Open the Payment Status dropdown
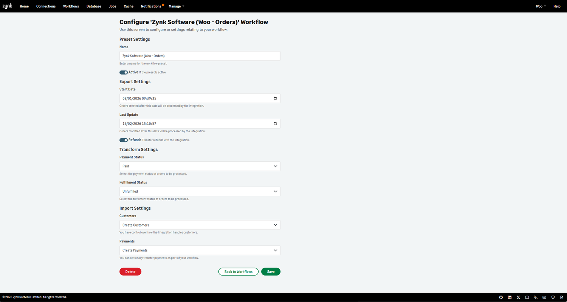 (x=200, y=166)
